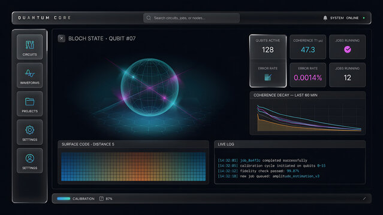Click the 'fidelity check passed' log line
The width and height of the screenshot is (383, 215).
pyautogui.click(x=258, y=171)
